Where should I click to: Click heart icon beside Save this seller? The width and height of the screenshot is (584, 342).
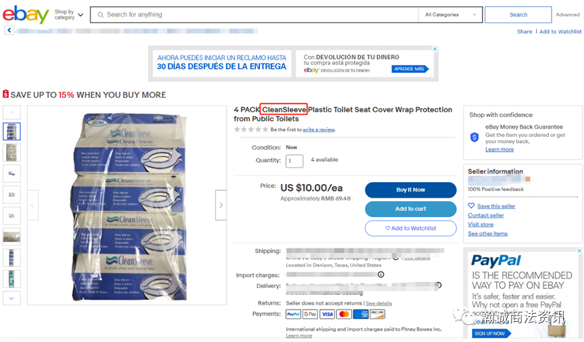pyautogui.click(x=471, y=206)
